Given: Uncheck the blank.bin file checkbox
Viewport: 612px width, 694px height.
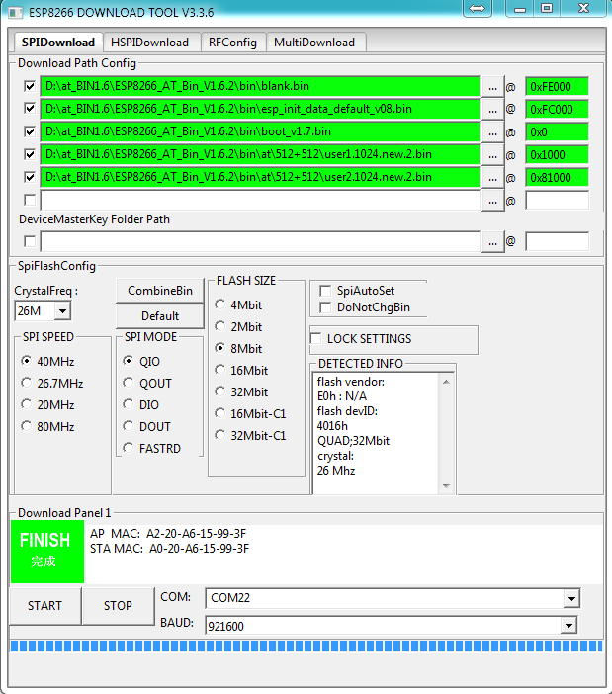Looking at the screenshot, I should pyautogui.click(x=30, y=86).
